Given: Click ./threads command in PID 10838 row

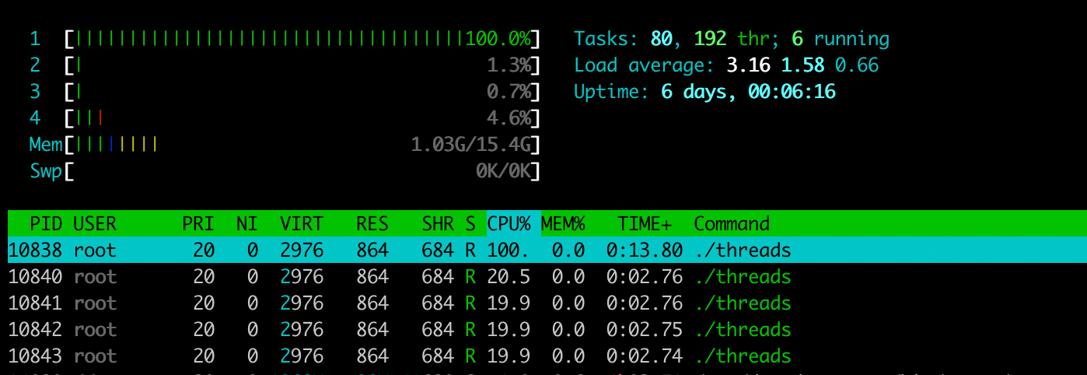Looking at the screenshot, I should tap(742, 251).
